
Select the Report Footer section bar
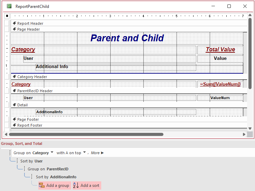(129, 125)
